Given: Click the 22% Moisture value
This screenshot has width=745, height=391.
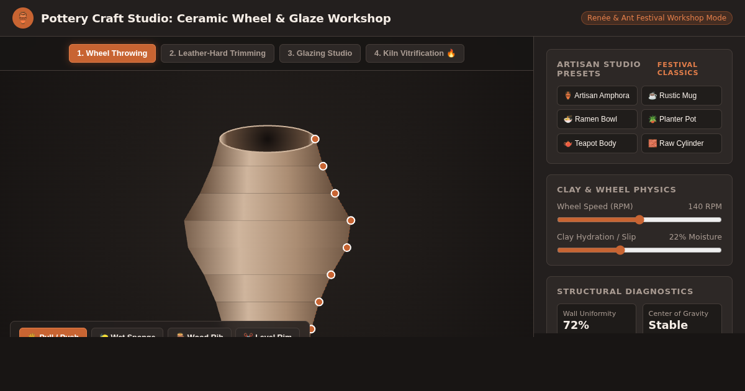Looking at the screenshot, I should coord(695,237).
